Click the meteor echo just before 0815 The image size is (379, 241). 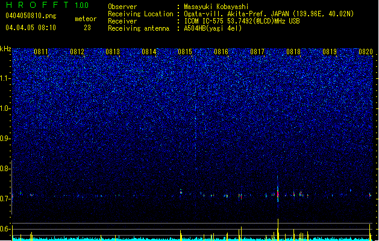click(181, 192)
